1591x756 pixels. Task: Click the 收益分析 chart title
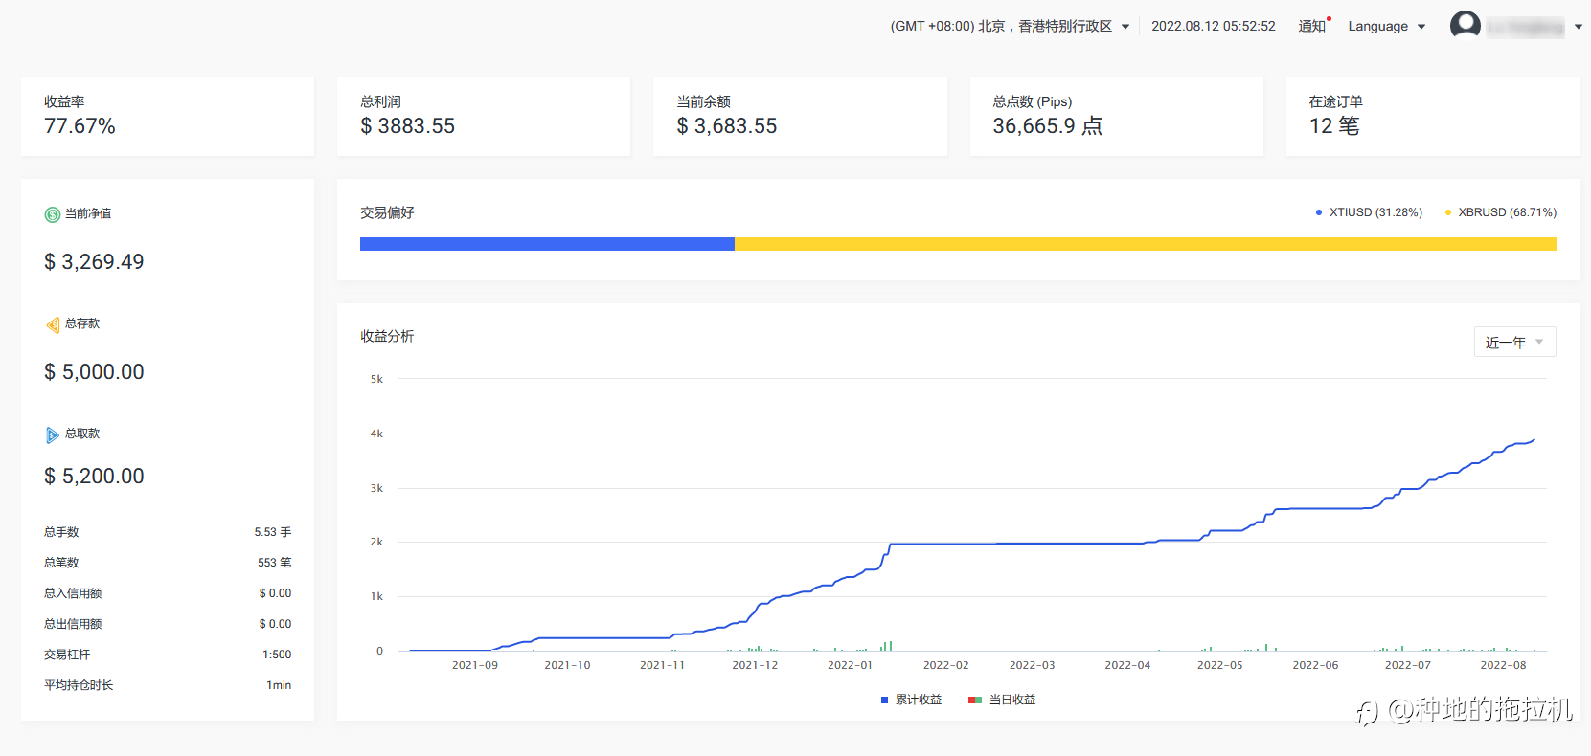[387, 336]
